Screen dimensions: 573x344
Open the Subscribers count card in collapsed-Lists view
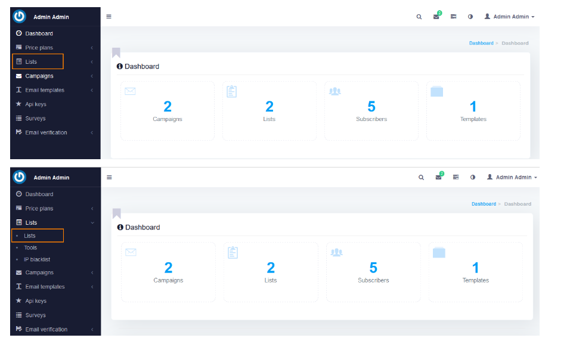click(371, 111)
